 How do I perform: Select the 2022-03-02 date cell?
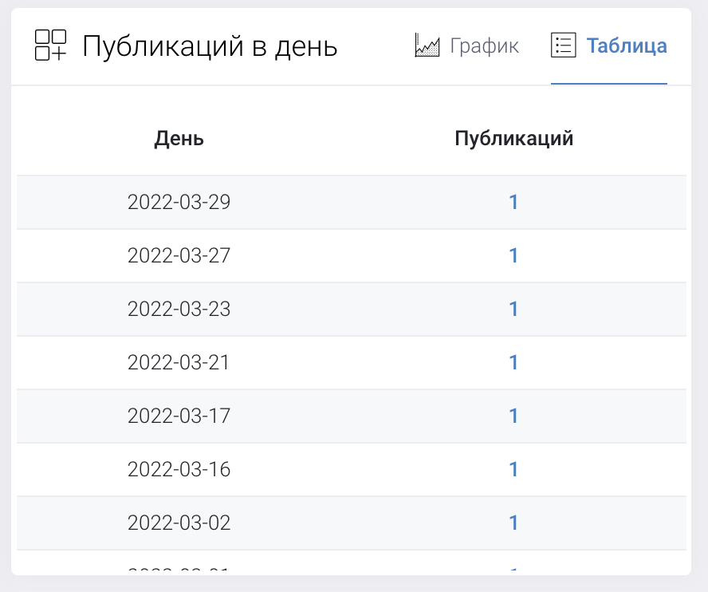179,523
